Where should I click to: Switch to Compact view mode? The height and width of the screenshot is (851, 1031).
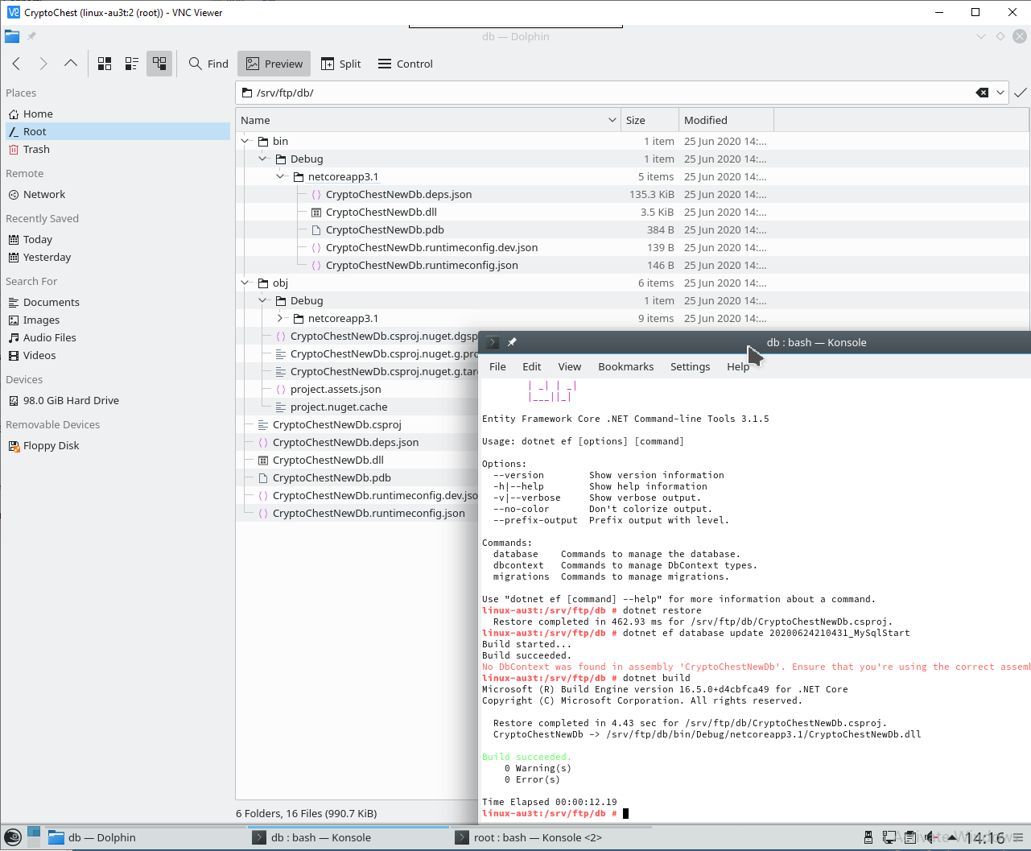(132, 64)
